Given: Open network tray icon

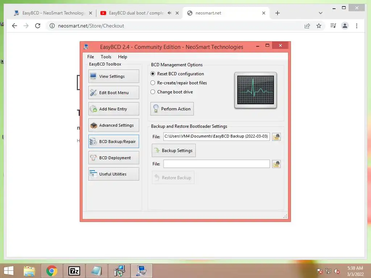Looking at the screenshot, I should click(328, 271).
